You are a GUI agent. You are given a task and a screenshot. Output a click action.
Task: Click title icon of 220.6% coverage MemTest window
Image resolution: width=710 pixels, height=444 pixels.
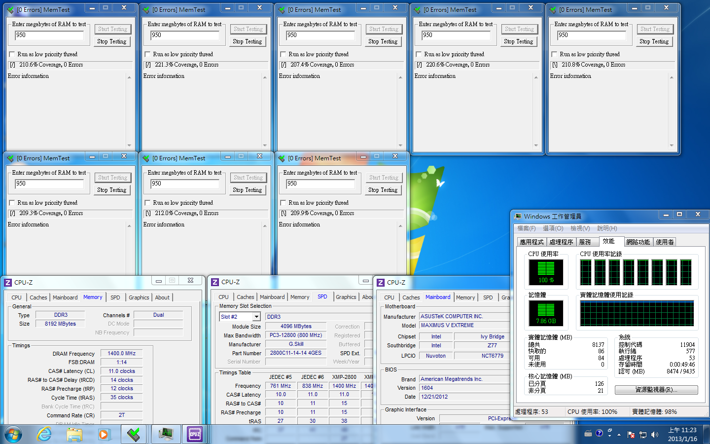pos(417,10)
